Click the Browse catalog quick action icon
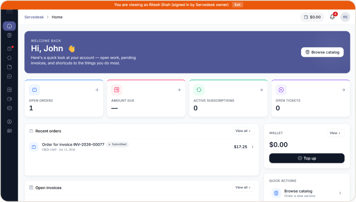The width and height of the screenshot is (356, 202). [276, 193]
